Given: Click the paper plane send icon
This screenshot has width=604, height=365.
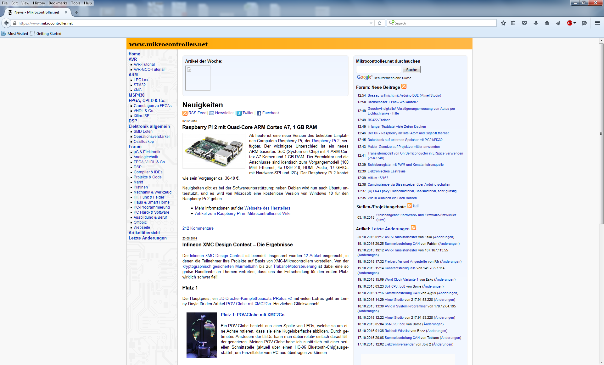Looking at the screenshot, I should (x=558, y=23).
